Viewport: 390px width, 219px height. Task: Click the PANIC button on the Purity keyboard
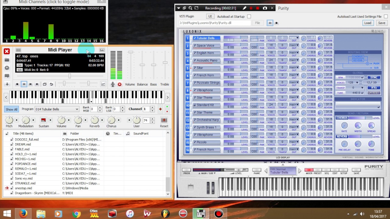click(x=257, y=170)
